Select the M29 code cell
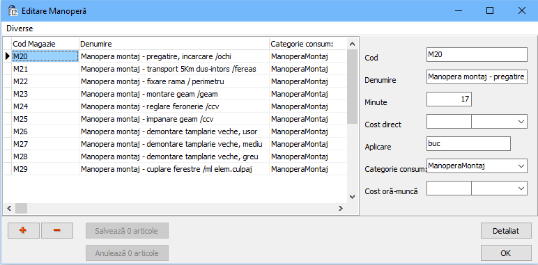538x265 pixels. (45, 169)
